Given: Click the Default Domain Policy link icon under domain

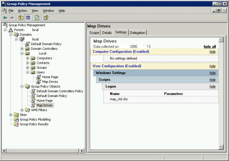Looking at the screenshot, I should pos(28,44).
